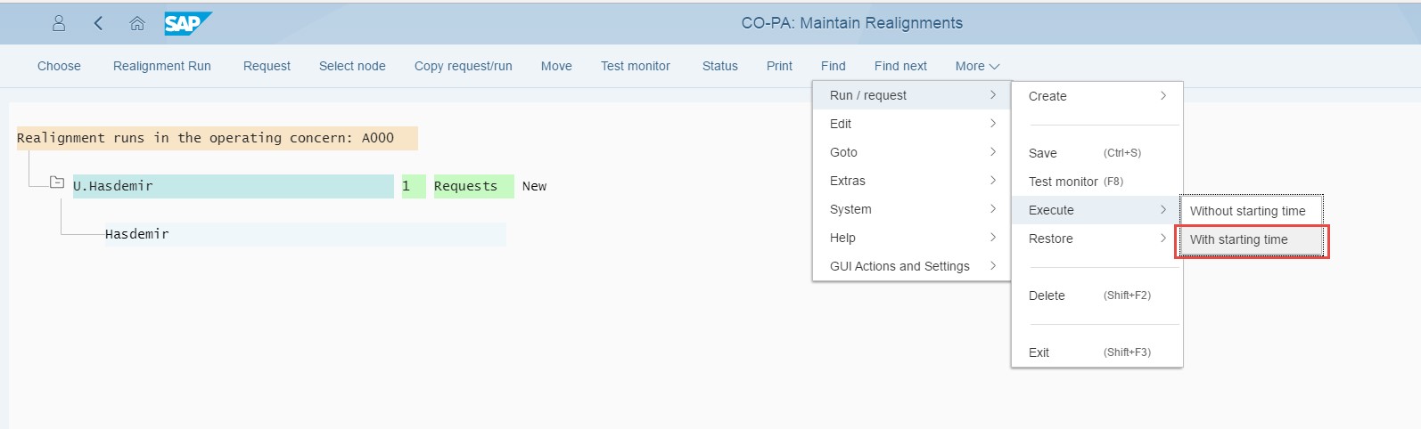
Task: Click Delete in the Run/request menu
Action: point(1047,295)
